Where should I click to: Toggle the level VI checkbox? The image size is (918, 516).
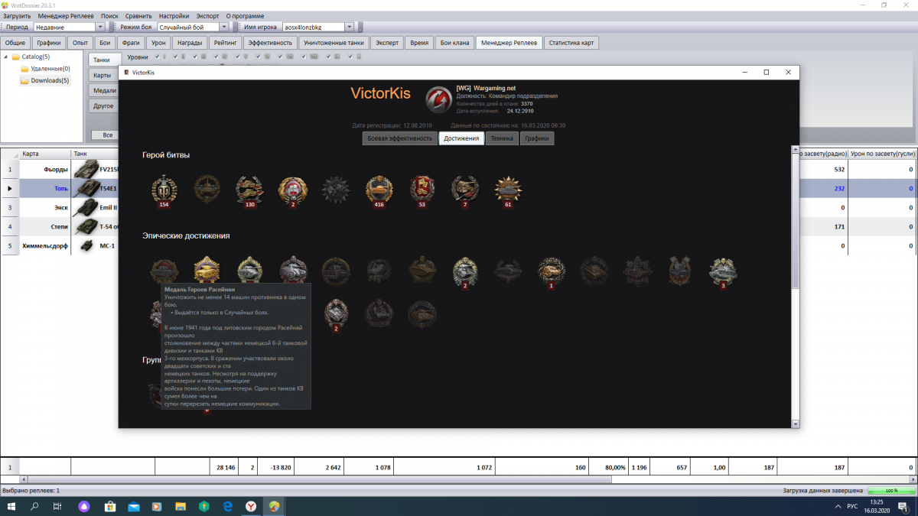coord(258,57)
